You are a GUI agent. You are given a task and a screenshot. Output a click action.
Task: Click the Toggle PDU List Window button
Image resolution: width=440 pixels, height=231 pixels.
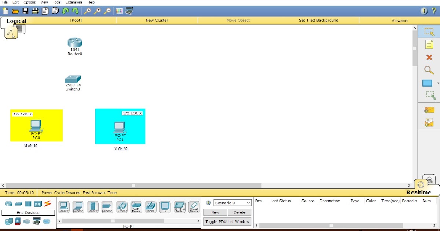point(227,221)
